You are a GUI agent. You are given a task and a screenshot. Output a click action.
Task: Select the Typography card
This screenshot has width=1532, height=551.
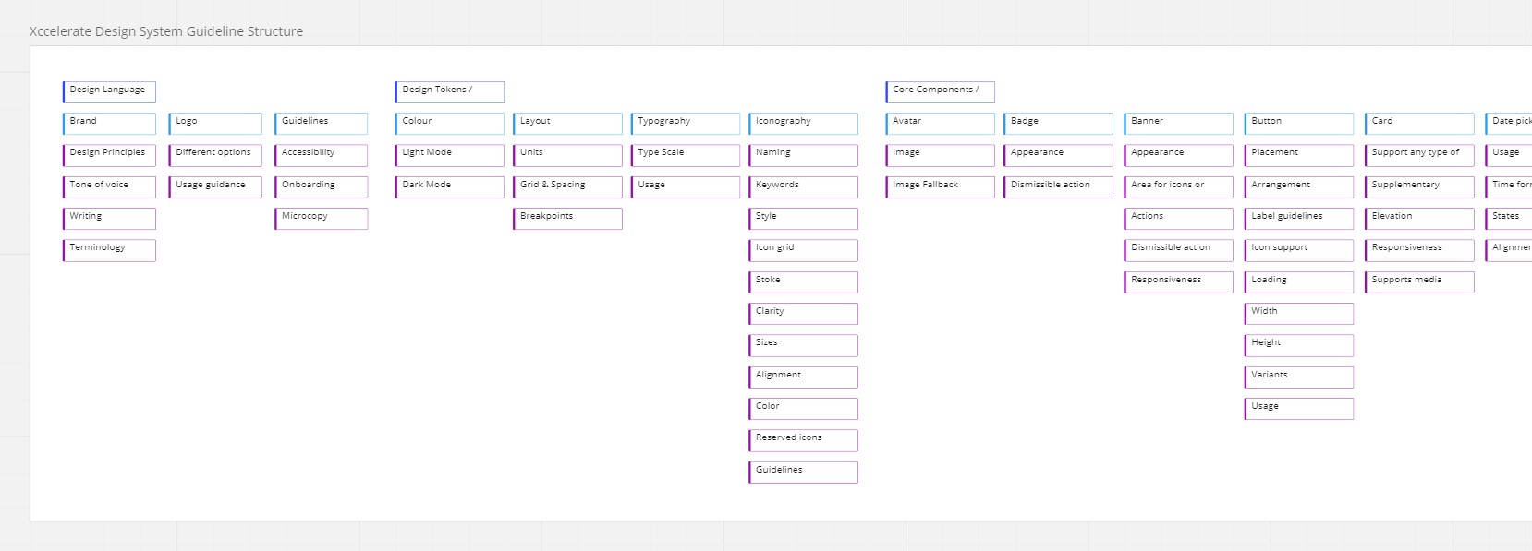[x=686, y=124]
